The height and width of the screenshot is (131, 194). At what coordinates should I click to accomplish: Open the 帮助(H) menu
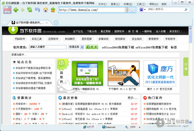(x=154, y=4)
